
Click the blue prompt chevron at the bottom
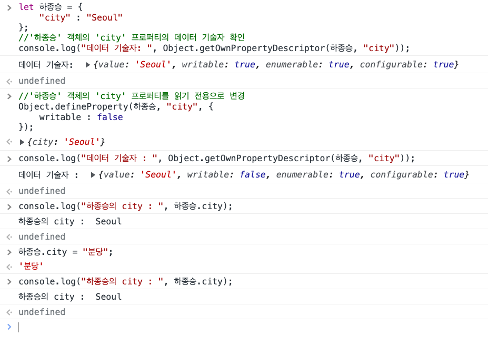[x=9, y=327]
